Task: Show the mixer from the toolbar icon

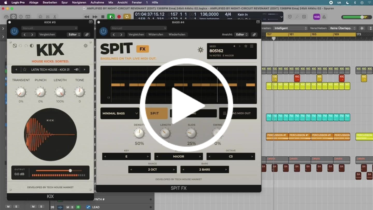Action: tap(48, 17)
